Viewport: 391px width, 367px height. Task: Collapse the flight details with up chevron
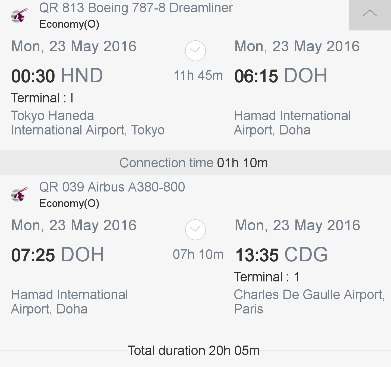click(x=370, y=15)
